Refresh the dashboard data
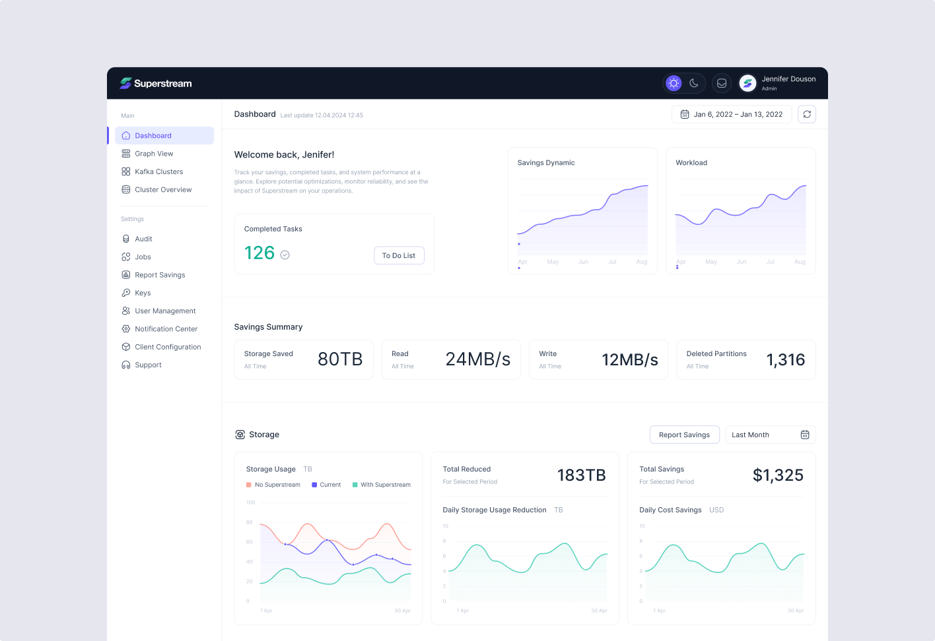This screenshot has height=641, width=935. pos(807,114)
